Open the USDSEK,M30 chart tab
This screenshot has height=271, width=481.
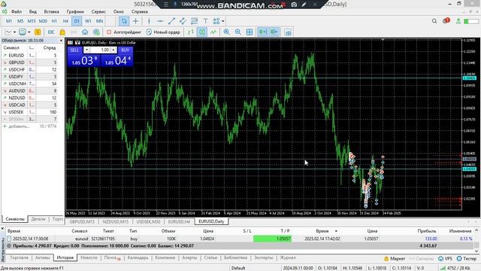point(149,221)
